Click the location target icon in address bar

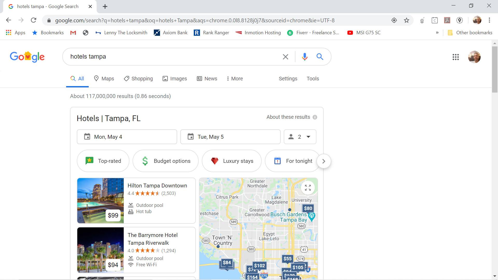click(x=394, y=20)
